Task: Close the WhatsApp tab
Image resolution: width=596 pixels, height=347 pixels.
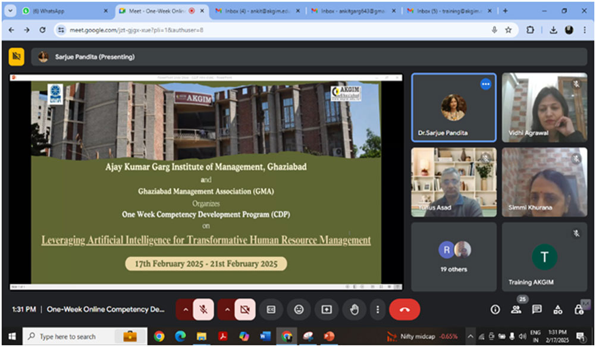Action: pyautogui.click(x=106, y=11)
